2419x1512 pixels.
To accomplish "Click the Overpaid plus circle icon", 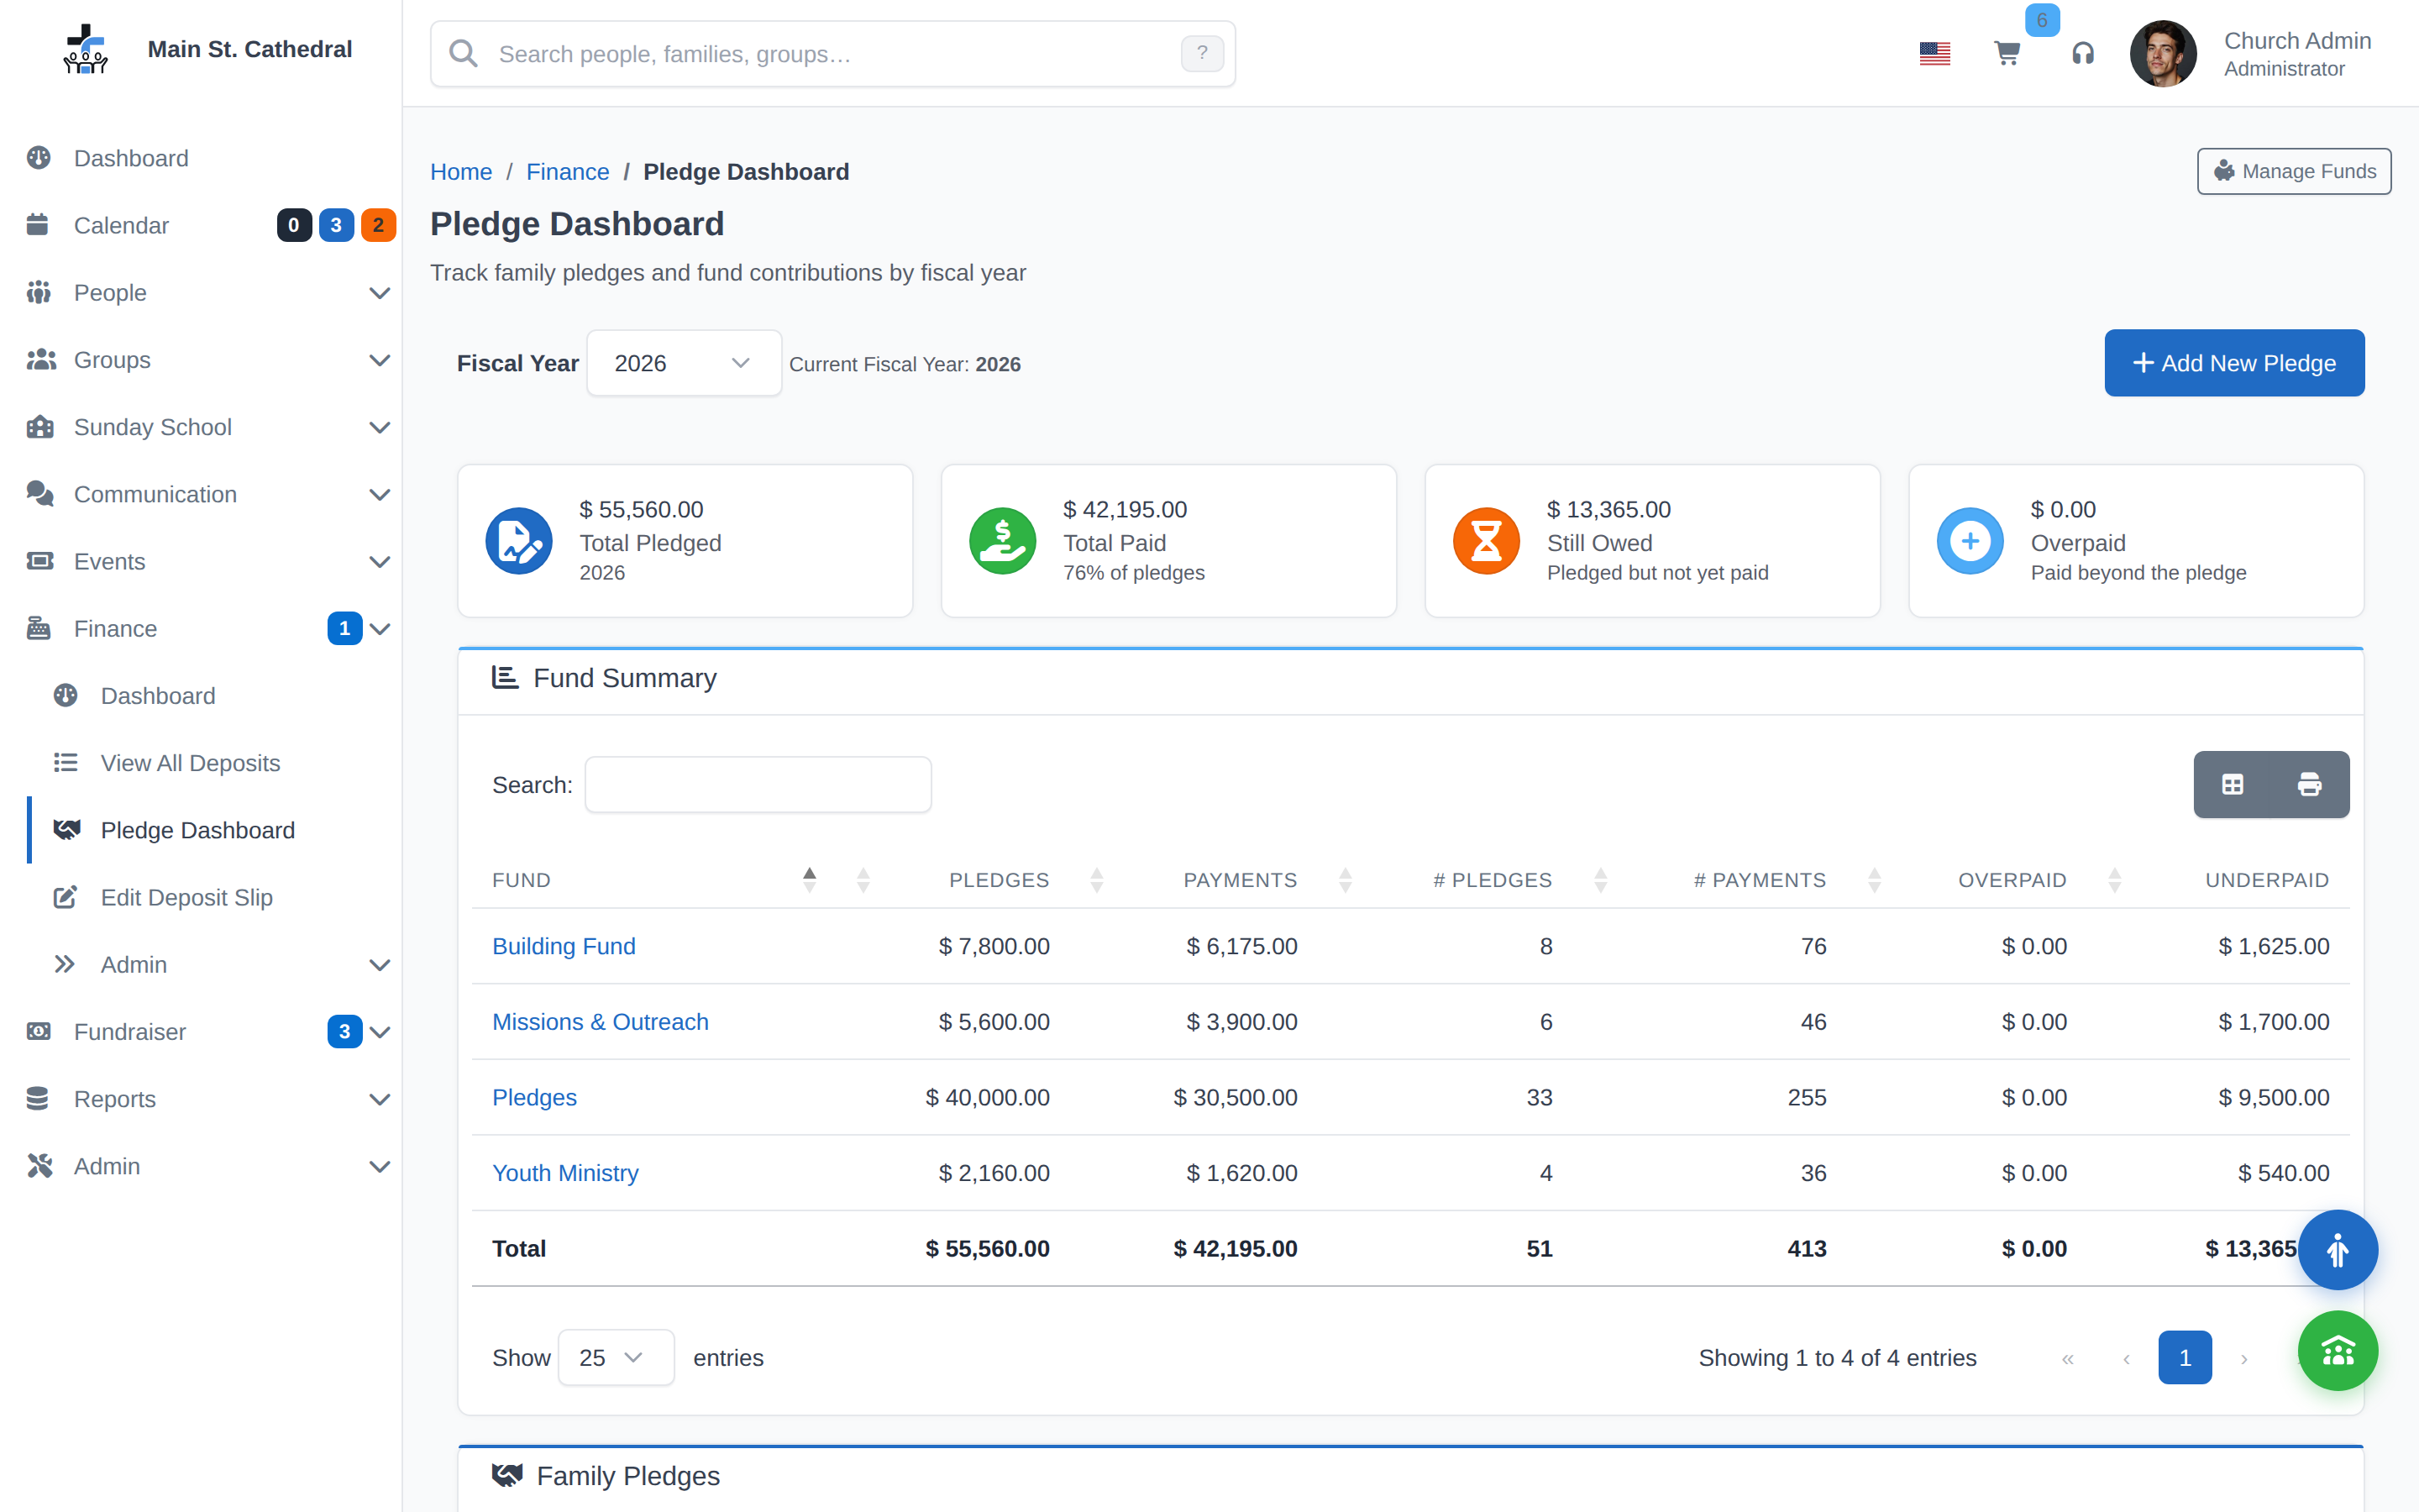I will click(x=1970, y=541).
